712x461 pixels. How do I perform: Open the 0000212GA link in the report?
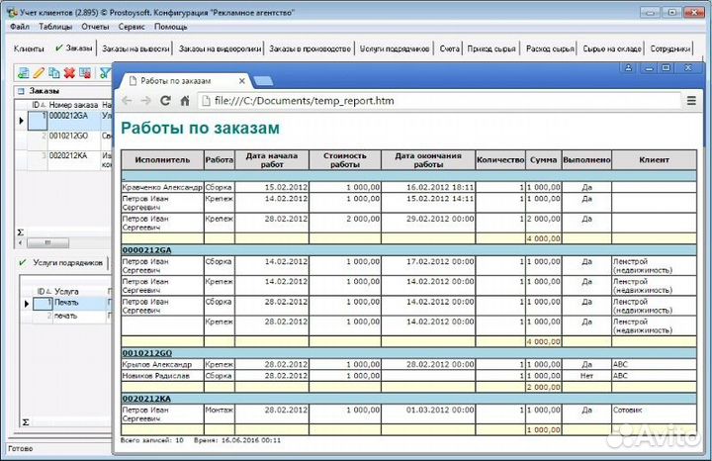point(146,250)
